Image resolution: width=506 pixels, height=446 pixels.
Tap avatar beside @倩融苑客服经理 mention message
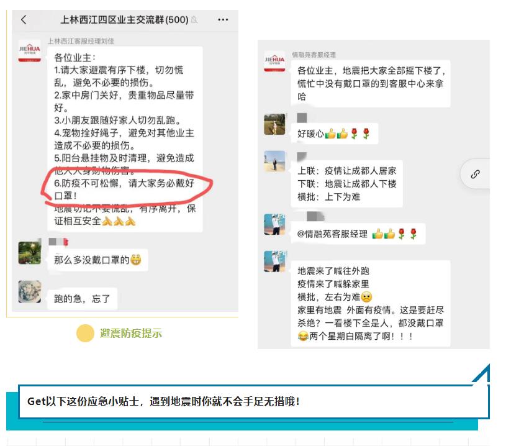[274, 224]
